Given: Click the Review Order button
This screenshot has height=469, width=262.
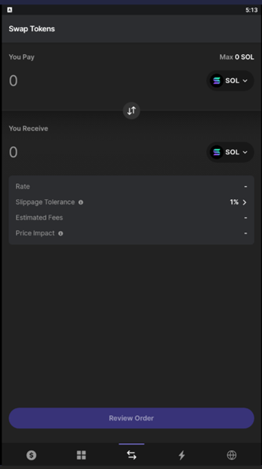Looking at the screenshot, I should (x=131, y=418).
